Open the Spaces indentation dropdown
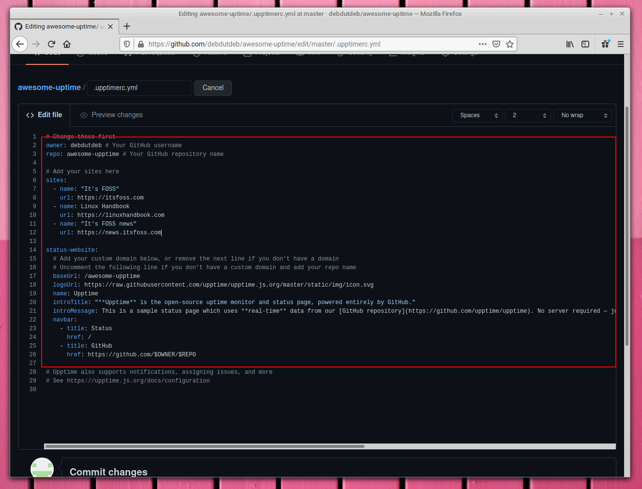Viewport: 642px width, 489px height. pos(477,115)
